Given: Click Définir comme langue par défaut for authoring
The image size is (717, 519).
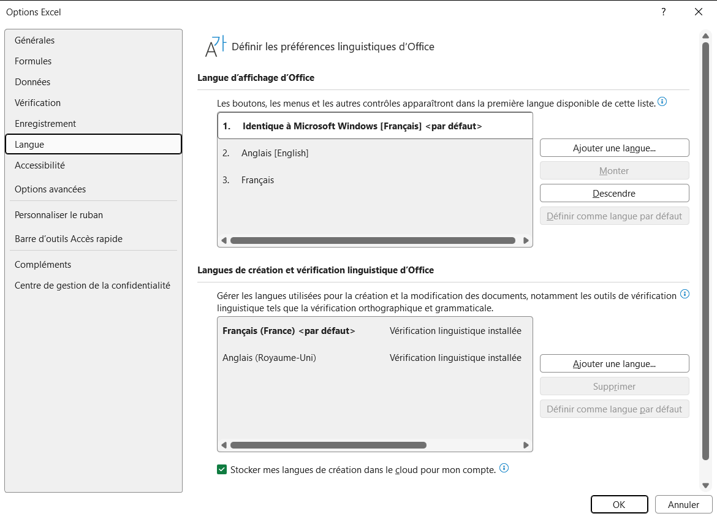Looking at the screenshot, I should 614,409.
